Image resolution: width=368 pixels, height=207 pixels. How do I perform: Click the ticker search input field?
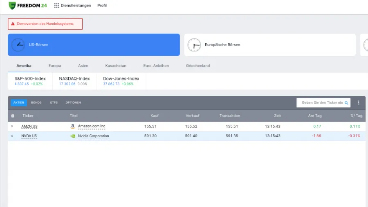click(x=321, y=103)
